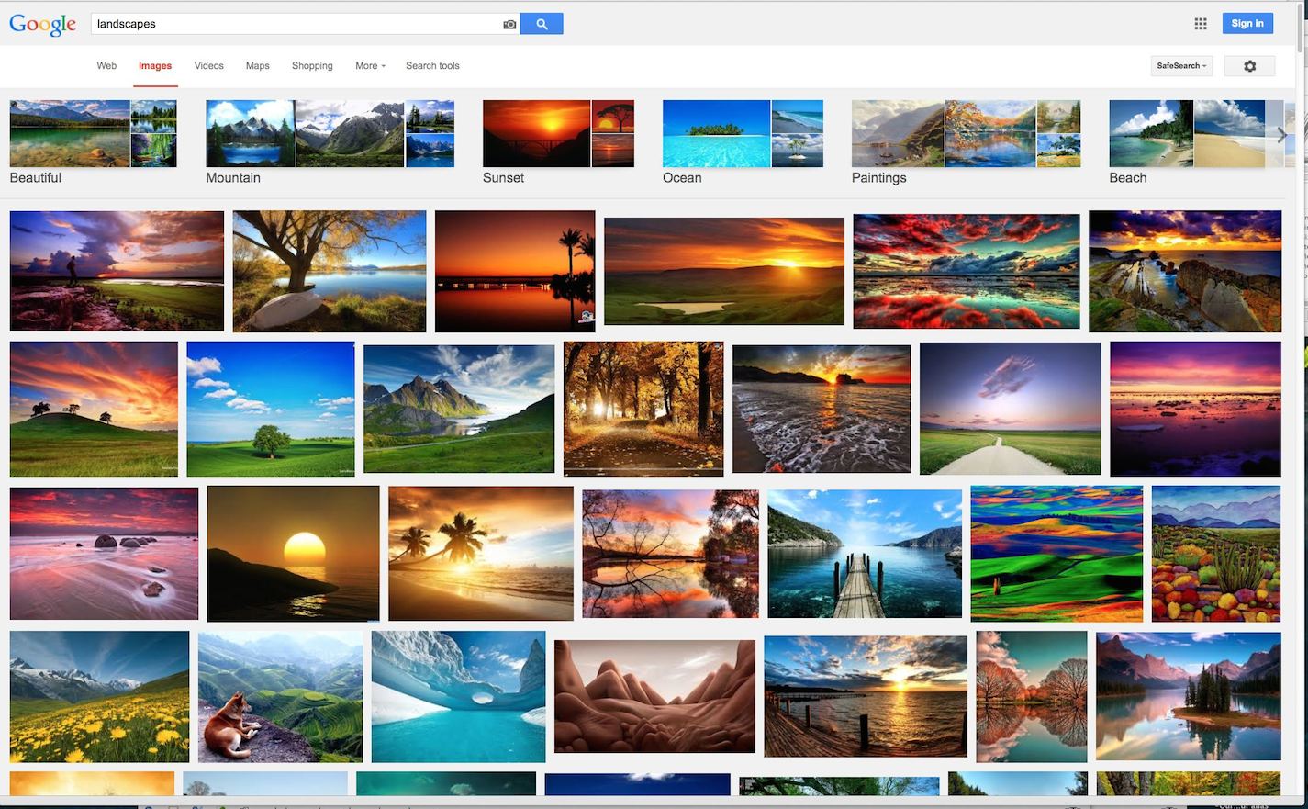Screen dimensions: 1308x809
Task: Open the Beautiful category
Action: click(x=93, y=142)
